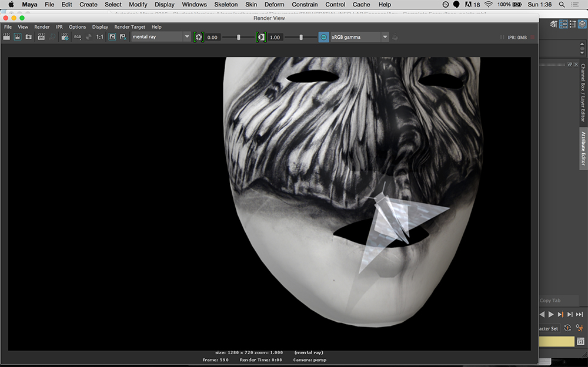Click the Remove Image icon
Screen dimensions: 588x367
point(123,37)
